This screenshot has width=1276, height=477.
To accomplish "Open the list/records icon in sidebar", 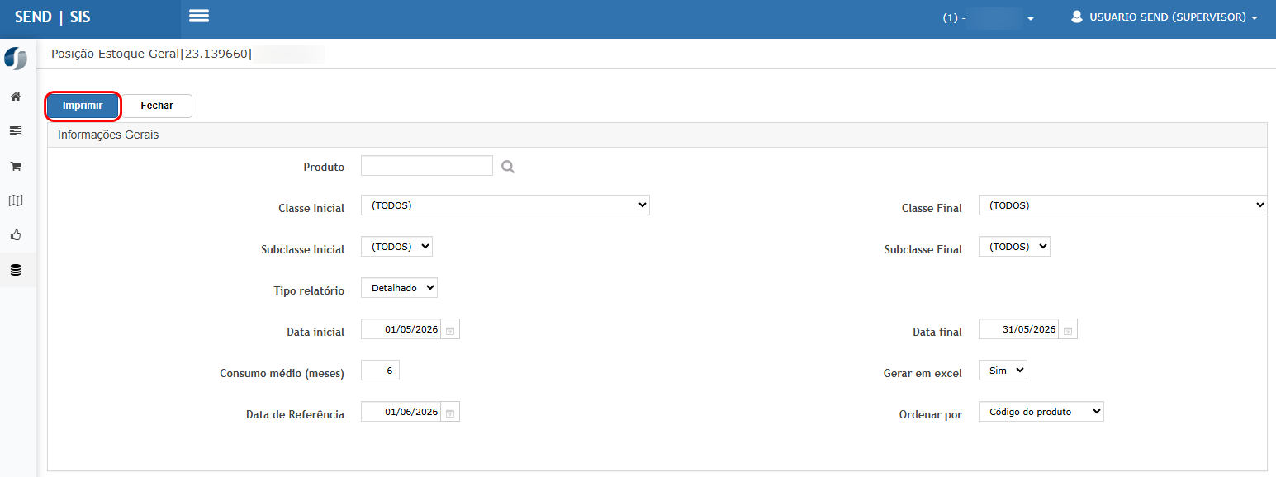I will click(x=15, y=131).
